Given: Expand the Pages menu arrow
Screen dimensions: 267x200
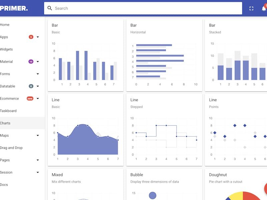Looking at the screenshot, I should click(x=38, y=160).
